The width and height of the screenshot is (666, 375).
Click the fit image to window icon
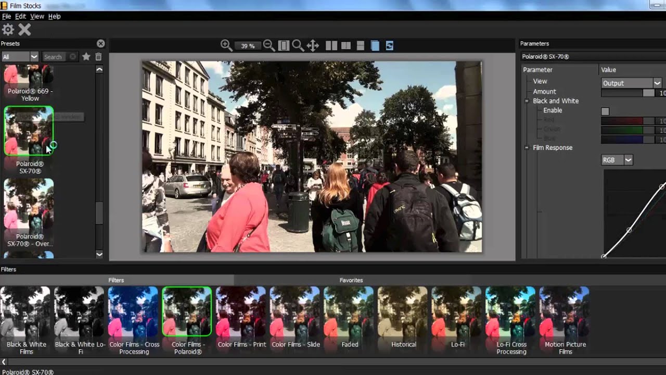(284, 46)
